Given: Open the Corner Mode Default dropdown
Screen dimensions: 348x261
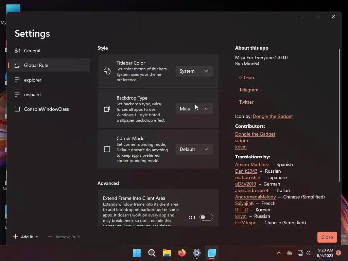Looking at the screenshot, I should click(194, 149).
